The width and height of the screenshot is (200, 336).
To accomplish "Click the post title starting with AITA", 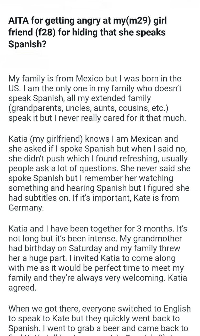I will click(x=87, y=32).
